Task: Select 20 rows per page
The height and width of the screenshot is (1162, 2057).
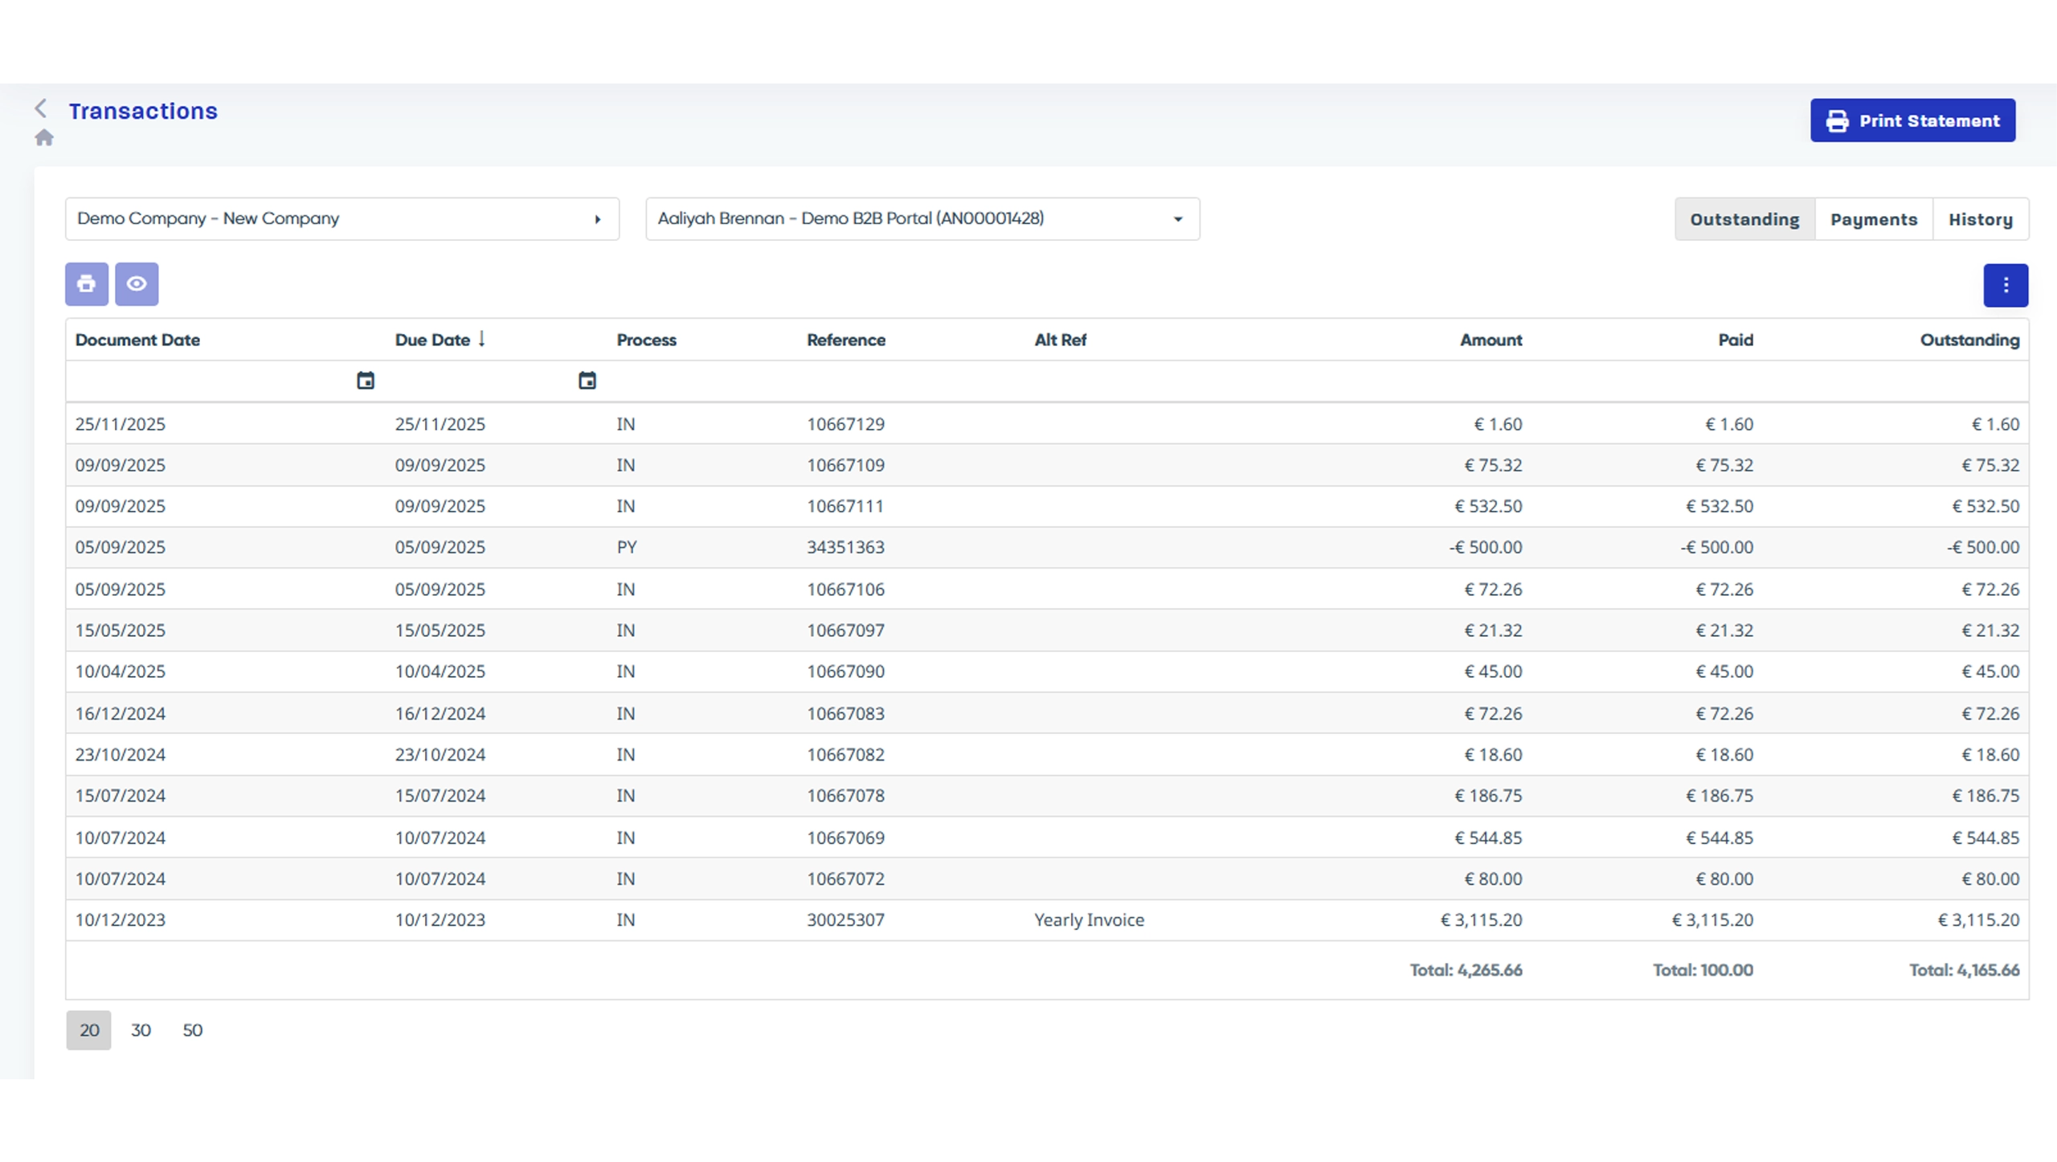Action: coord(89,1030)
